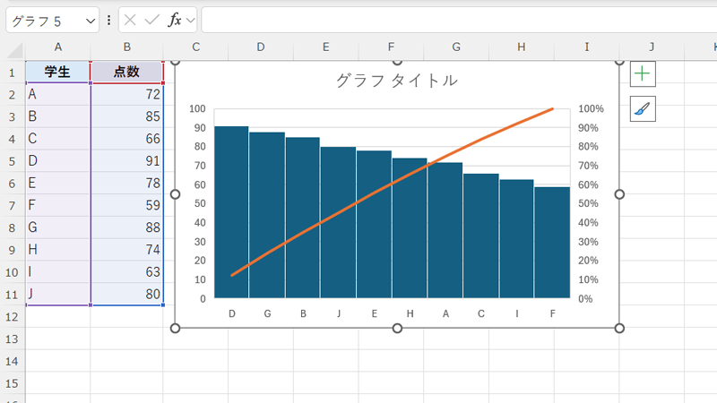Expand the Name Box dropdown arrow
This screenshot has height=403, width=717.
pos(89,20)
